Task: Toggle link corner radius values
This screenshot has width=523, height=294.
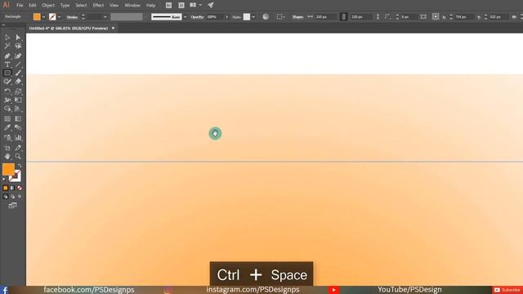Action: 423,16
